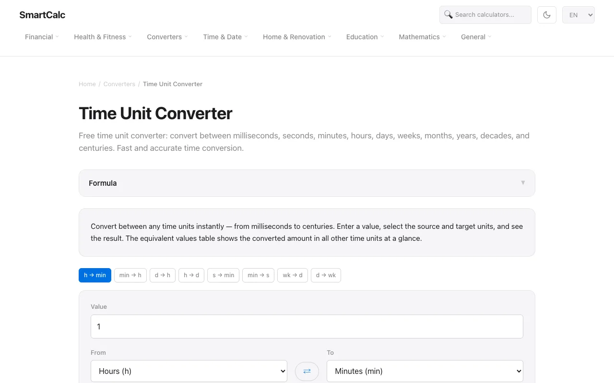The height and width of the screenshot is (383, 614).
Task: Click the search magnifier icon
Action: 449,14
